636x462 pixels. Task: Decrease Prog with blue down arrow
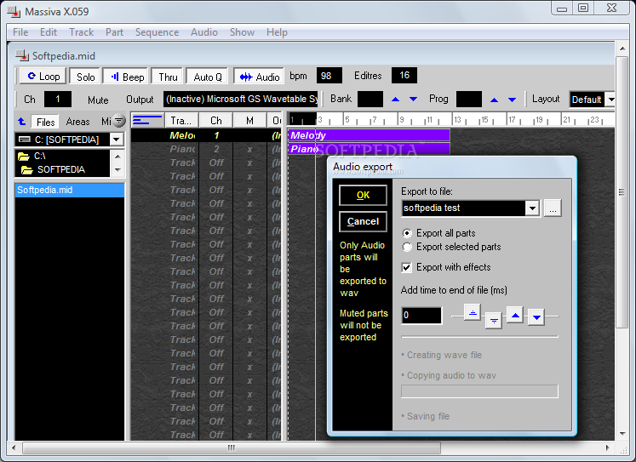[513, 100]
